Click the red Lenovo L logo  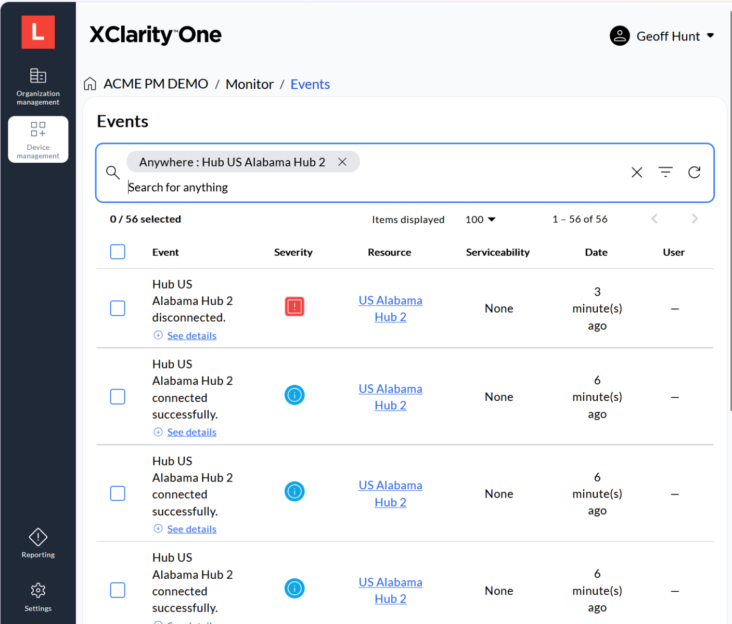(x=38, y=32)
